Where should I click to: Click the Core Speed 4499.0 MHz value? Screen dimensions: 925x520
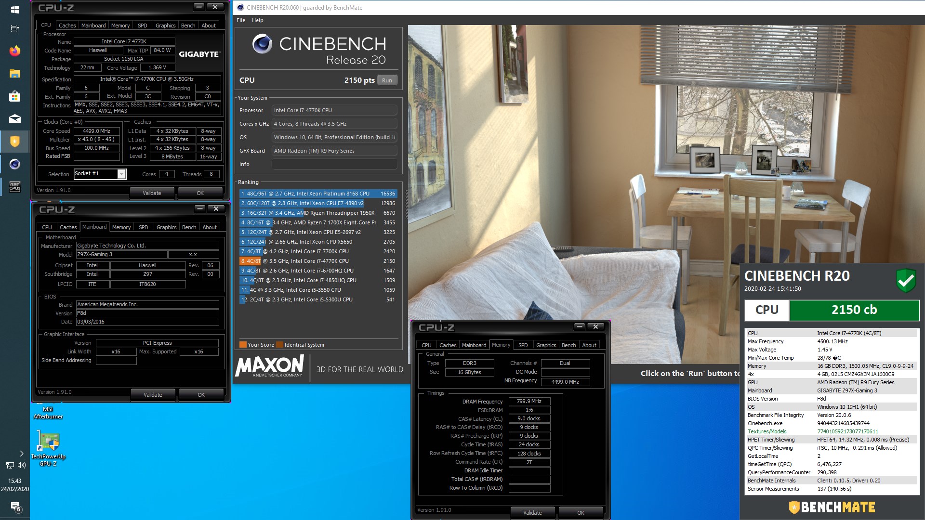pyautogui.click(x=96, y=131)
